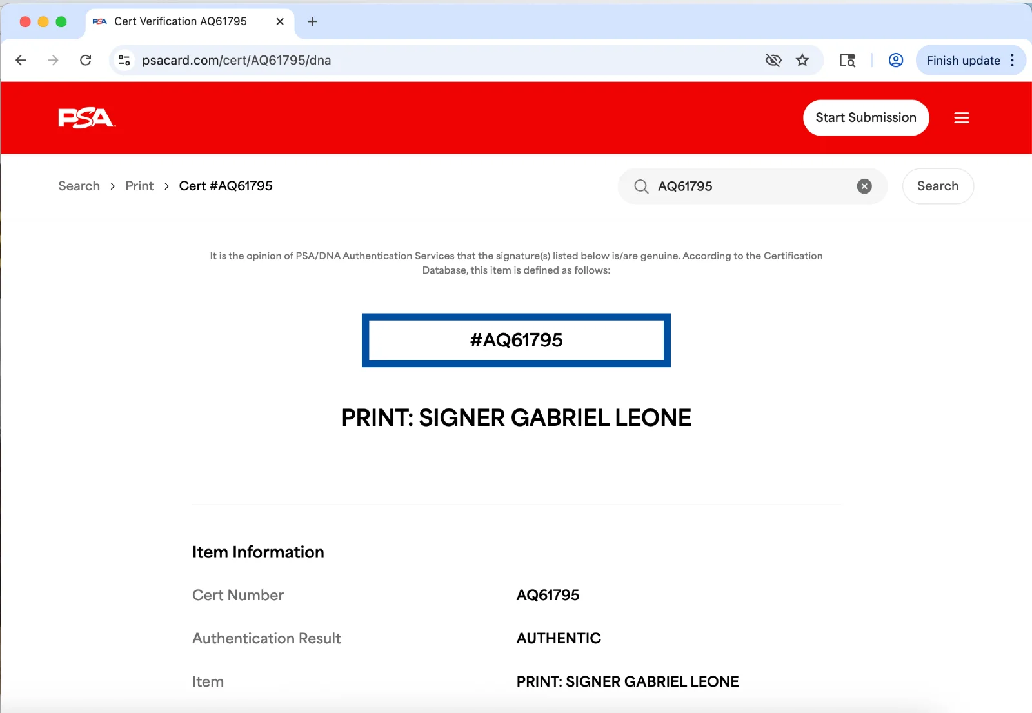Click the Item label in Item Information
Viewport: 1032px width, 713px height.
pos(208,681)
